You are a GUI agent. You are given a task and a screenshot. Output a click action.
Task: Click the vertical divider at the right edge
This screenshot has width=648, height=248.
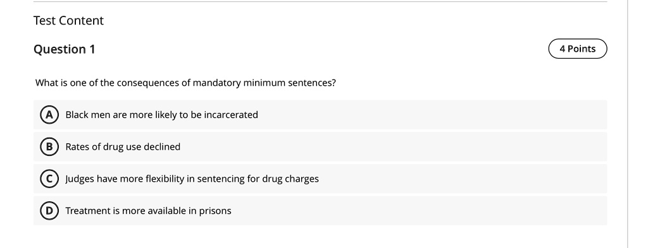(x=628, y=124)
